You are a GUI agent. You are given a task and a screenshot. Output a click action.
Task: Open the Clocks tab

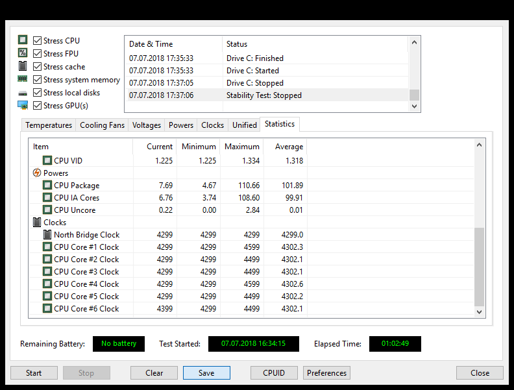coord(212,125)
